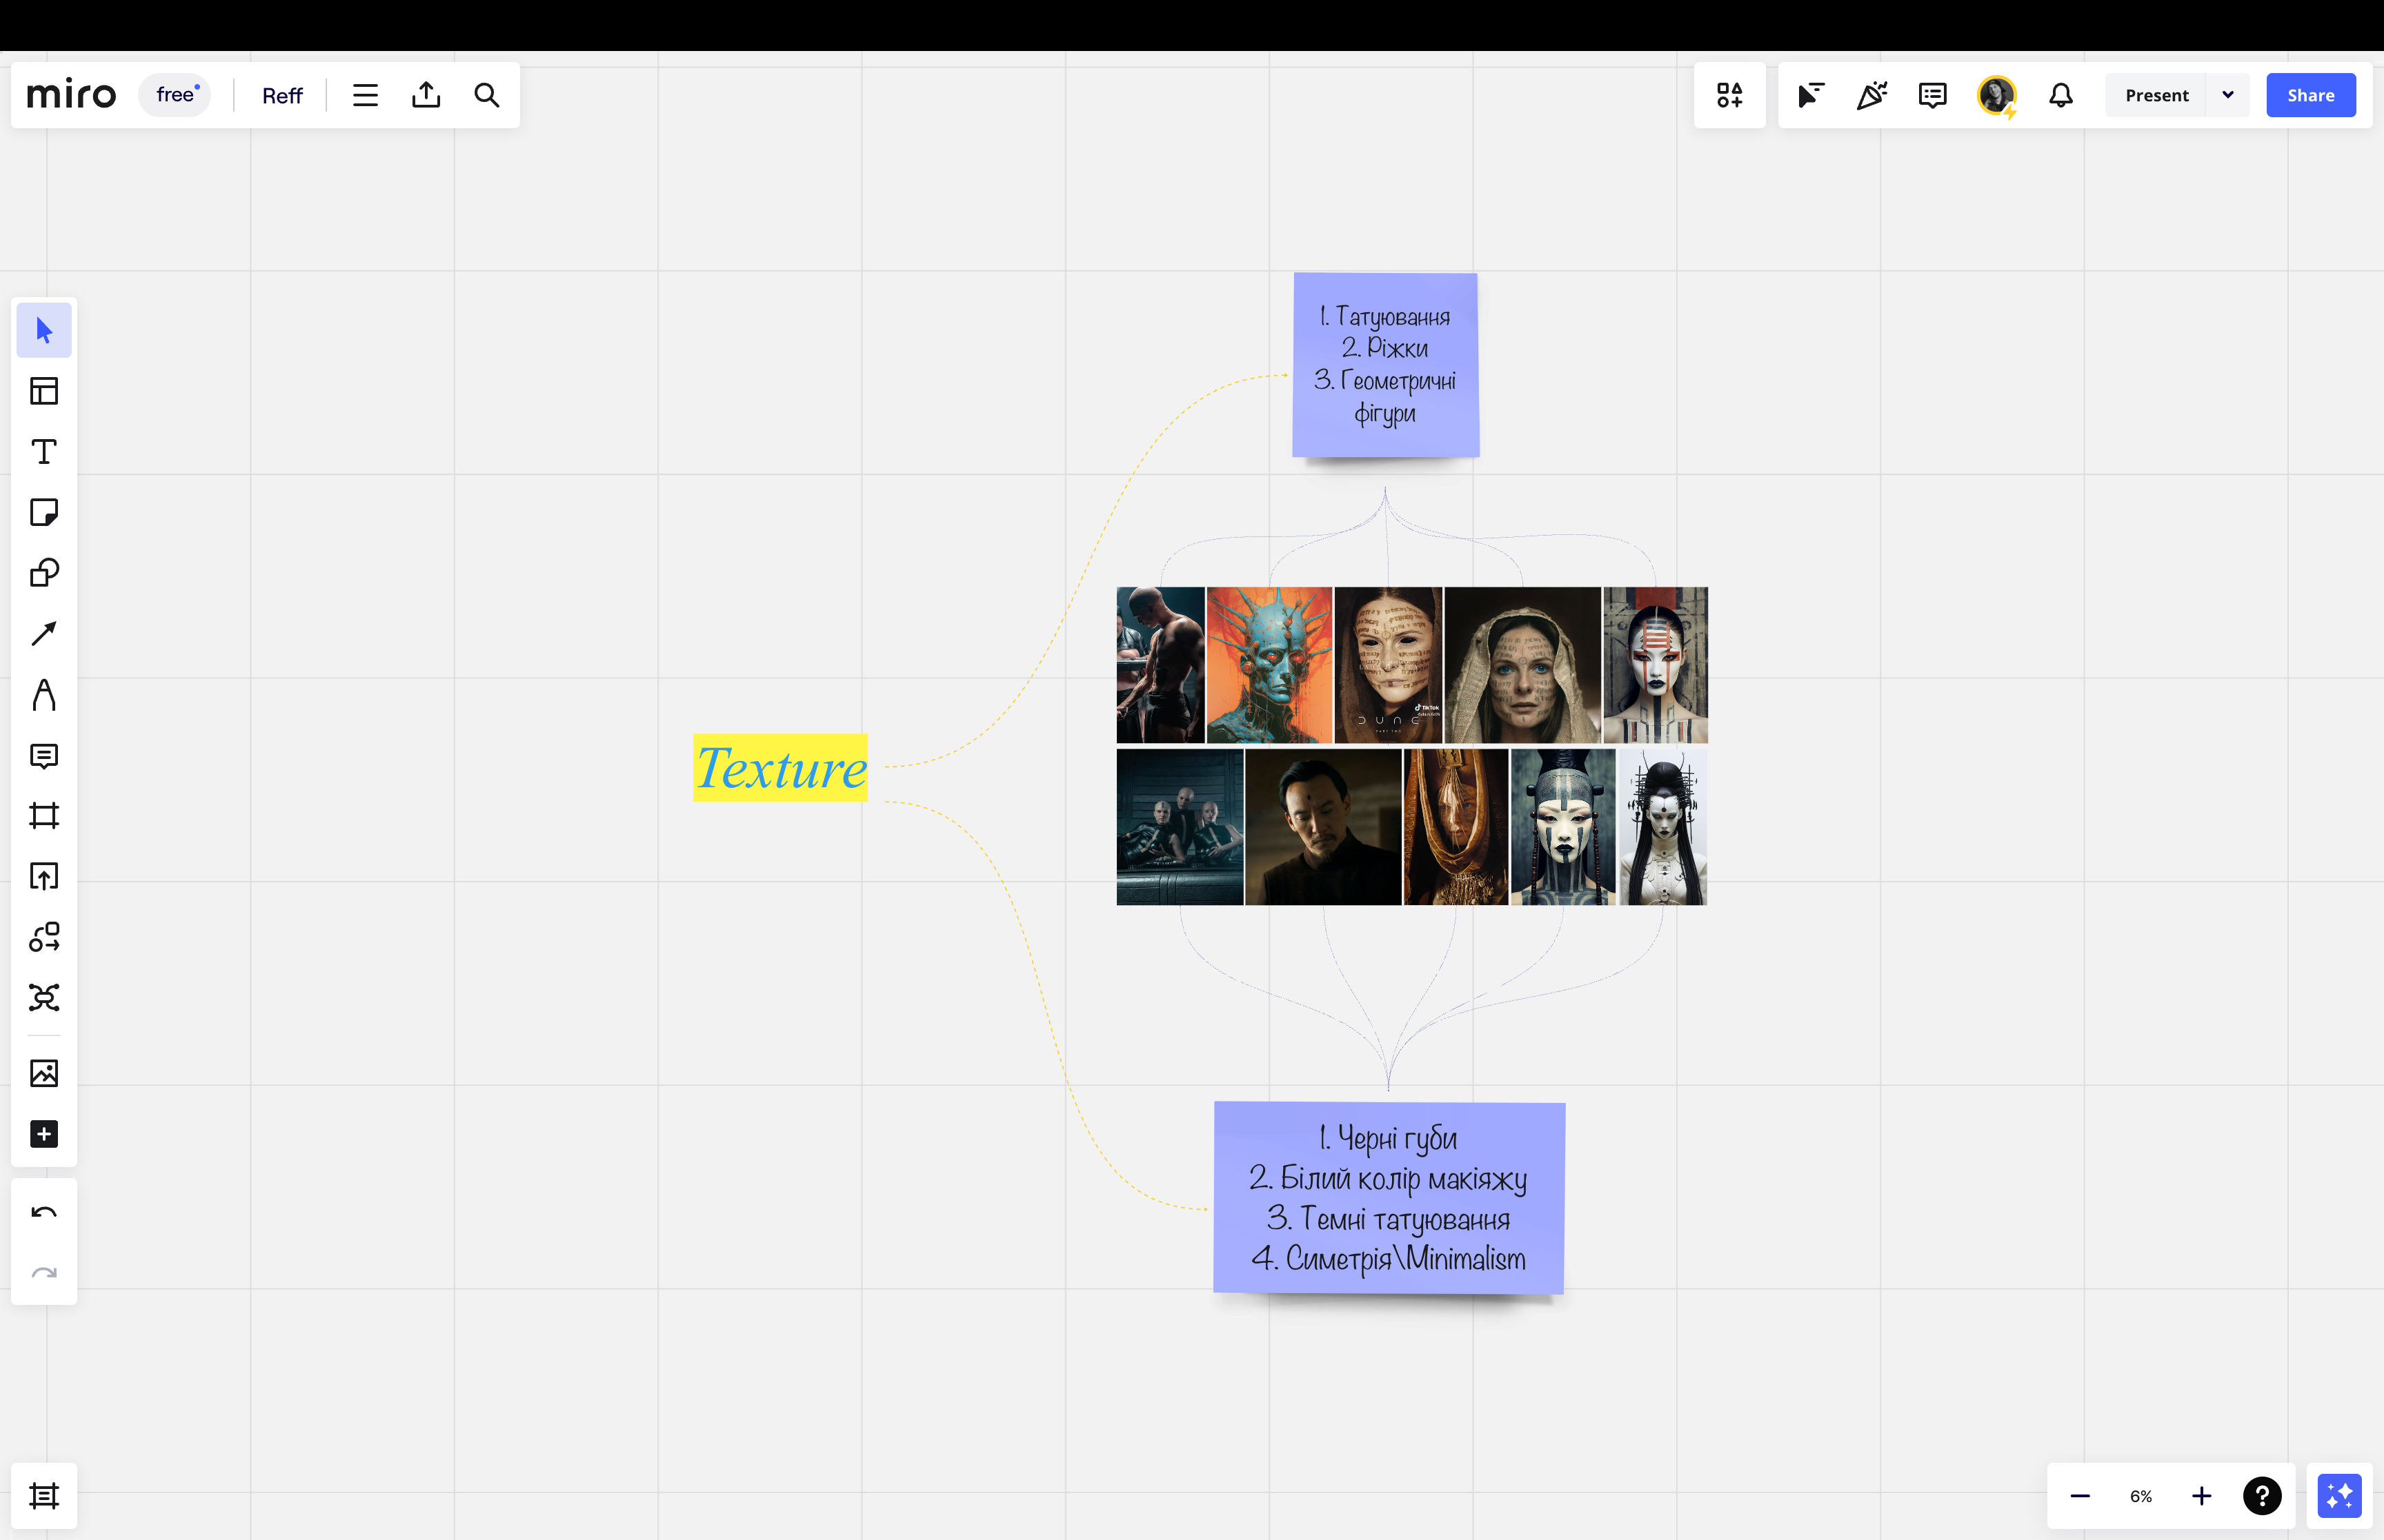2384x1540 pixels.
Task: Open the main hamburger menu
Action: pos(365,95)
